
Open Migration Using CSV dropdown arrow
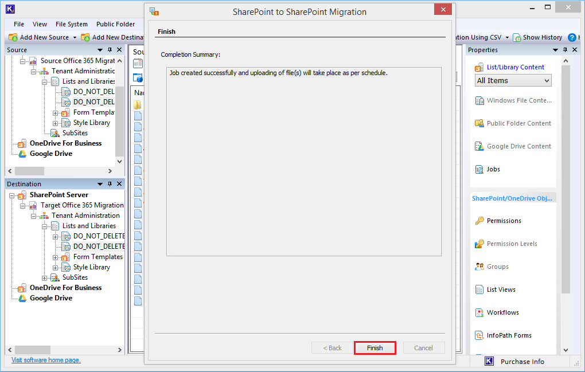tap(507, 38)
